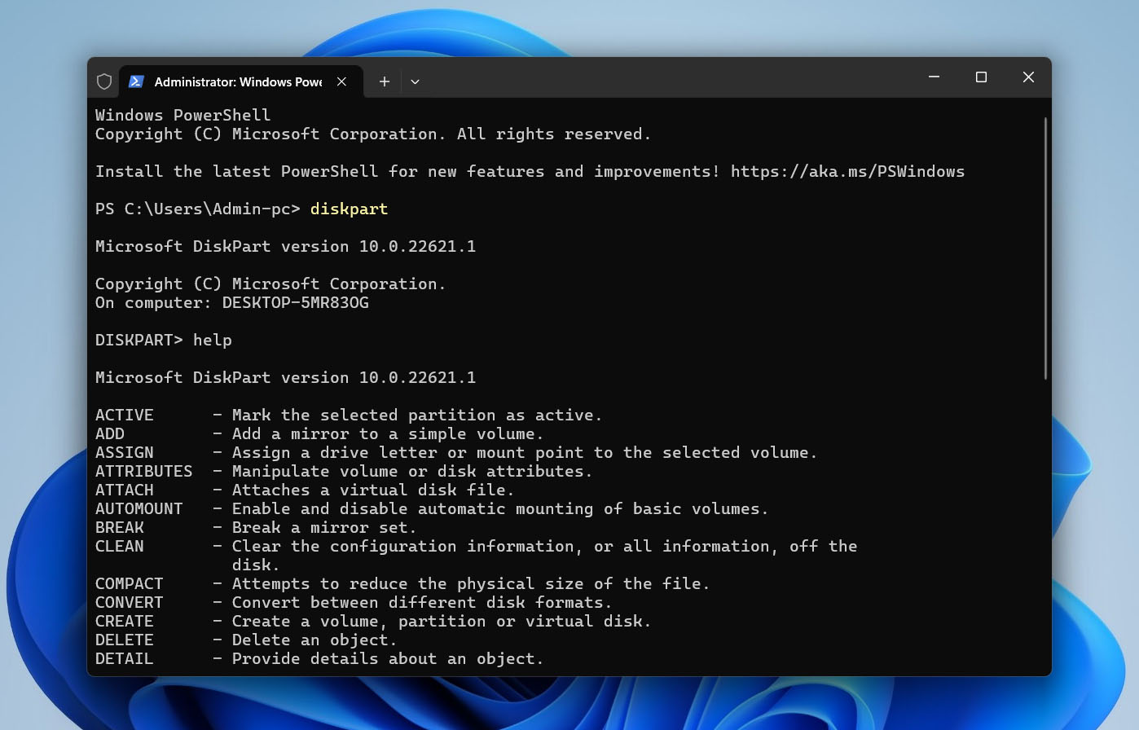Click the 'Windows PowerShell' header line

point(183,115)
